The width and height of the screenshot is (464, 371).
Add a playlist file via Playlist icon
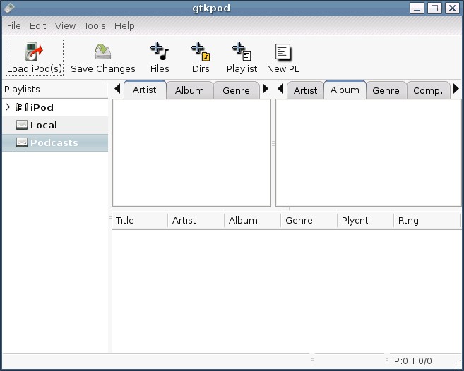242,51
